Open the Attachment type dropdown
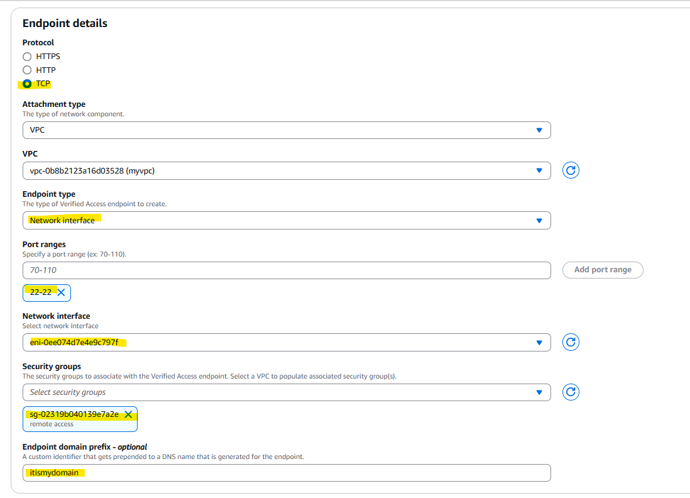 [286, 130]
